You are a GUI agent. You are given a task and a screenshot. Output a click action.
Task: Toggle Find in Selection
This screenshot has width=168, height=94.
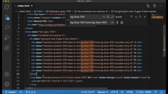140,17
